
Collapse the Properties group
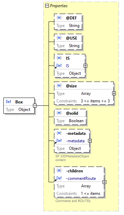(47, 6)
